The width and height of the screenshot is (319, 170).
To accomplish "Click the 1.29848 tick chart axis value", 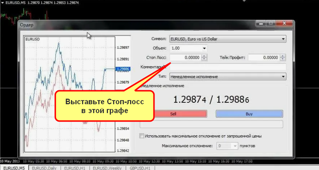I will point(123,140).
